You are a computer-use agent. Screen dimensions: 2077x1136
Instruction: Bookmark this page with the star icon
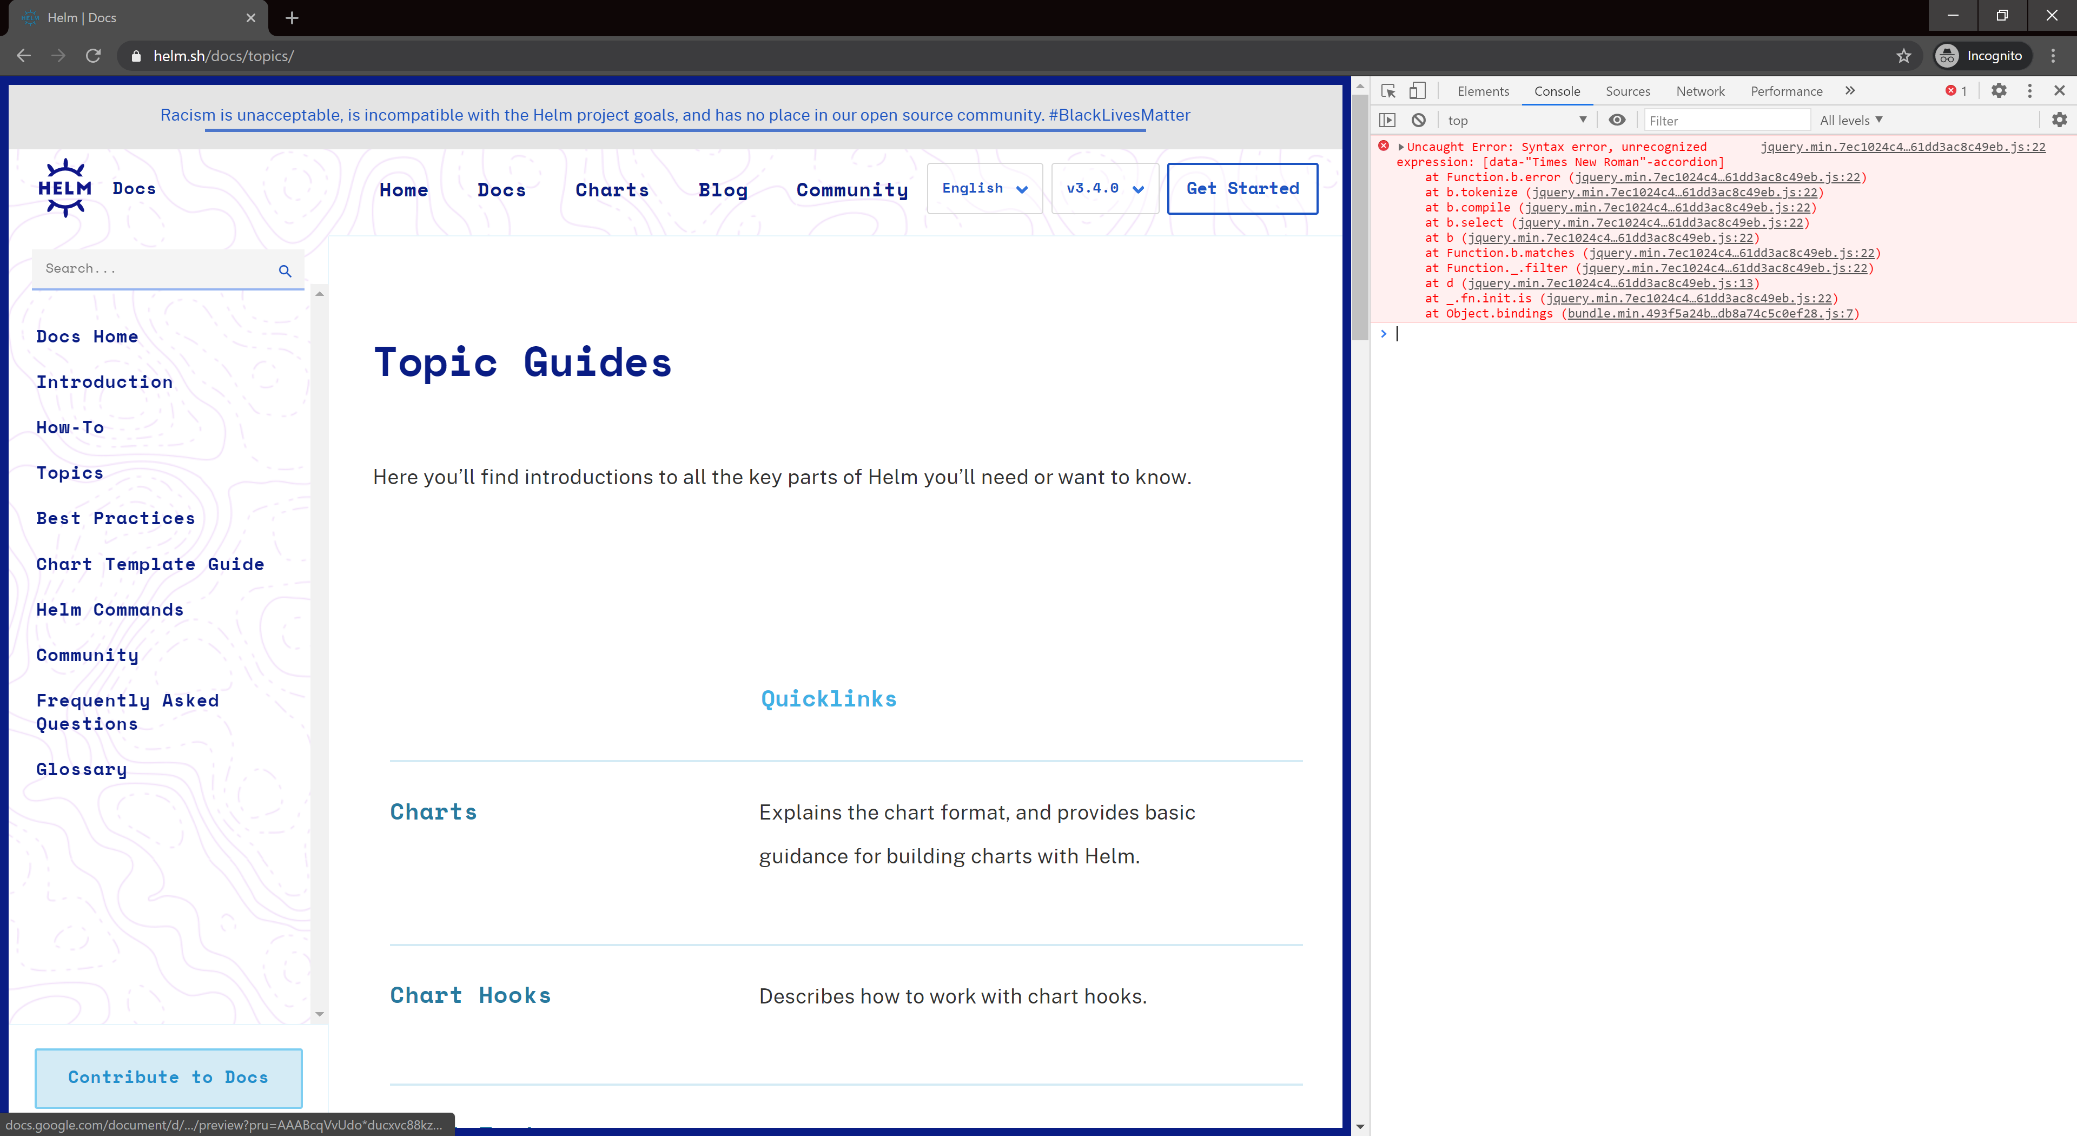click(x=1904, y=56)
